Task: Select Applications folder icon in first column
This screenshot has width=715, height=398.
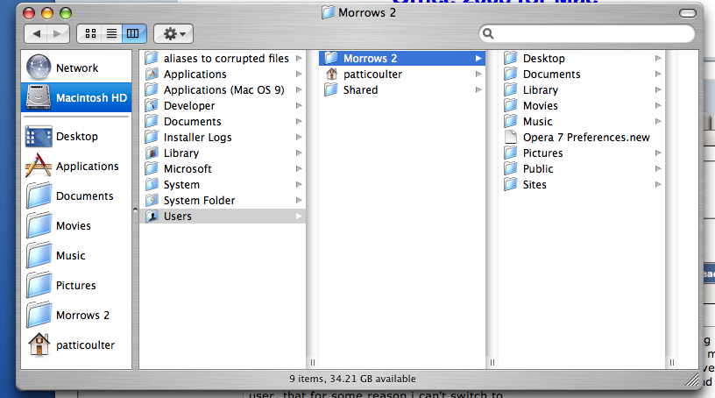Action: pos(152,74)
